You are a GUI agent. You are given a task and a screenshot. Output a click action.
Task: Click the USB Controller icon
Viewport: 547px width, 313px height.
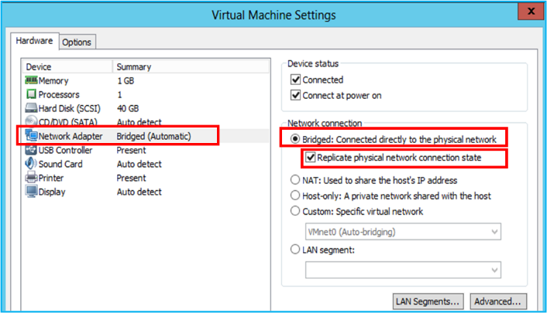(31, 150)
